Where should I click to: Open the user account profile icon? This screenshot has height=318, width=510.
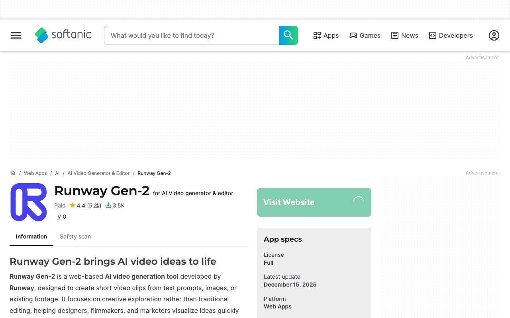494,35
